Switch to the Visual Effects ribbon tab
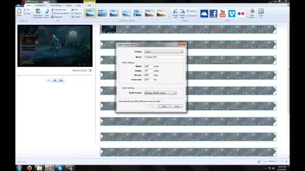The image size is (305, 171). tap(56, 5)
